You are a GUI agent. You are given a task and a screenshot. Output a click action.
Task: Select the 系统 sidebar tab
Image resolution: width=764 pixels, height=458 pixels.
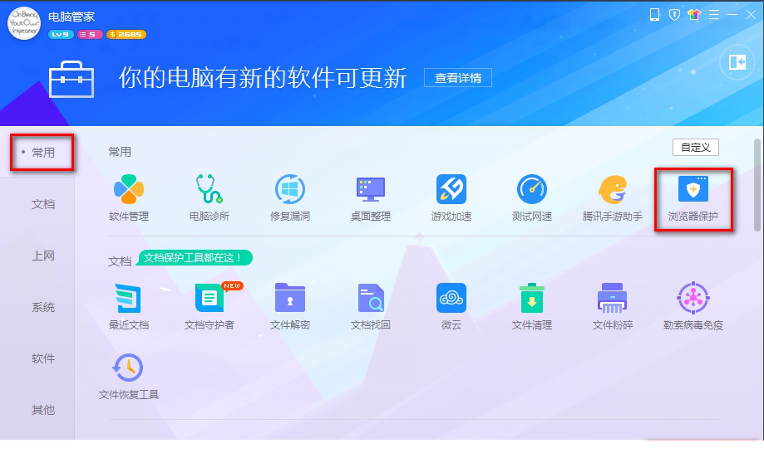point(43,307)
